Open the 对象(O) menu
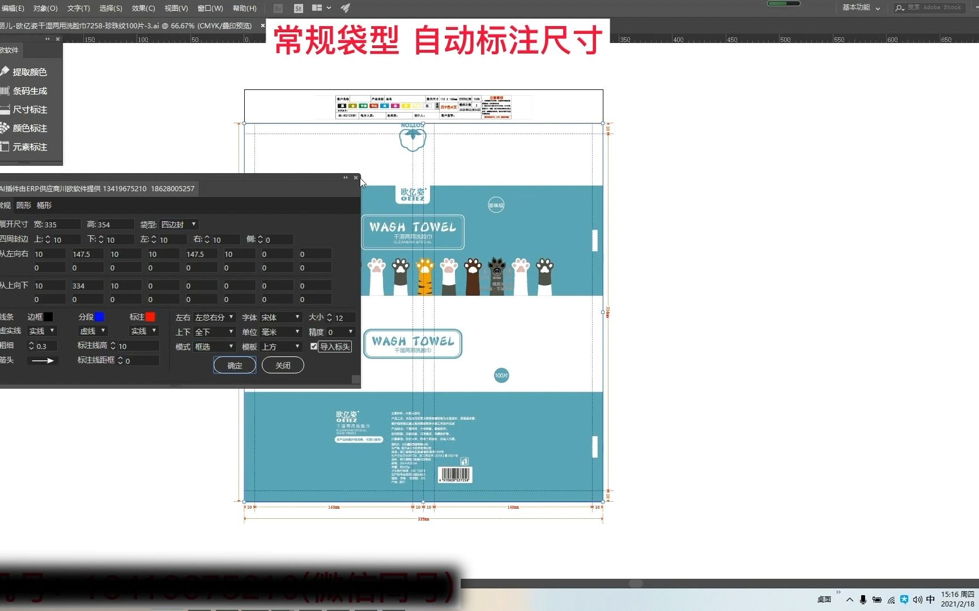This screenshot has height=611, width=979. pyautogui.click(x=45, y=8)
